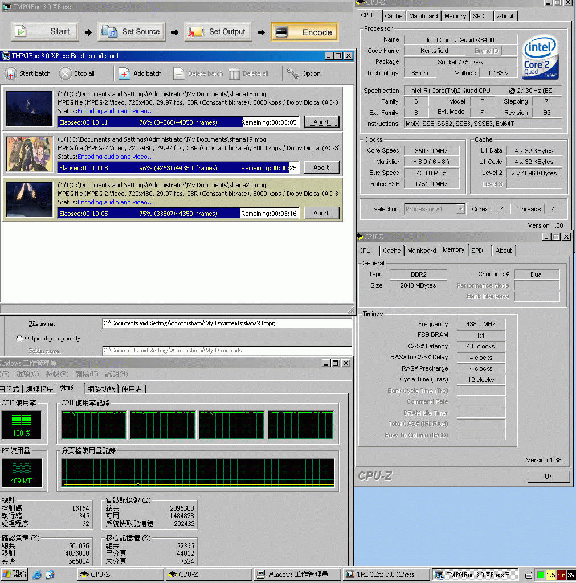Viewport: 576px width, 583px height.
Task: Open the 選項(O) menu in Task Manager
Action: 27,374
